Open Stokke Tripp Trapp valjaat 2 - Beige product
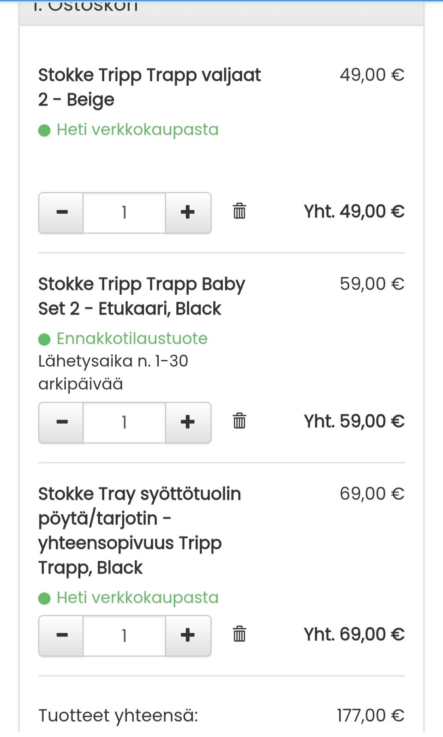This screenshot has width=443, height=737. (149, 87)
